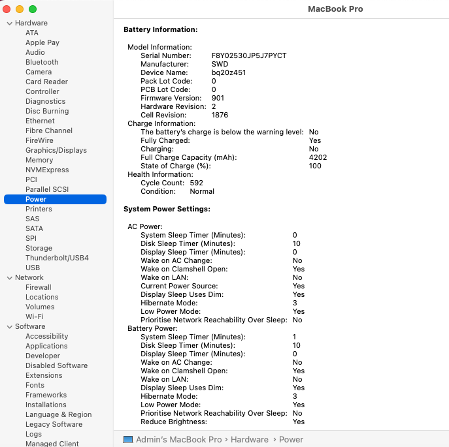Collapse the Hardware section chevron
Screen dimensions: 449x447
pyautogui.click(x=9, y=23)
